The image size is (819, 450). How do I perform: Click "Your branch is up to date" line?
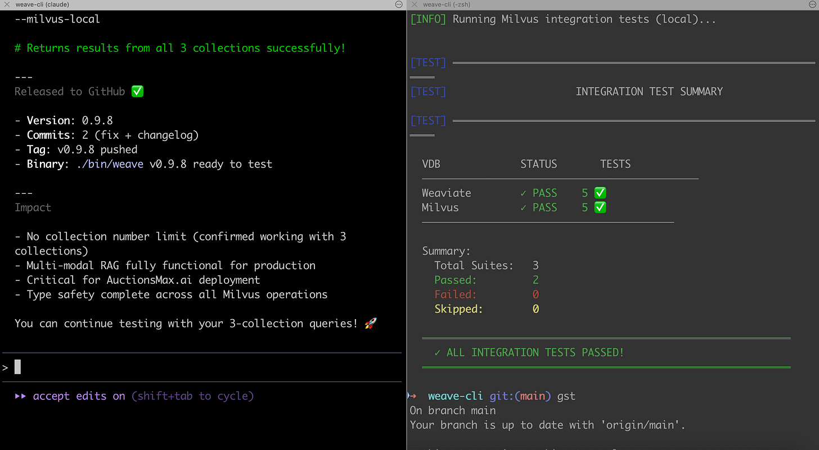click(x=548, y=425)
